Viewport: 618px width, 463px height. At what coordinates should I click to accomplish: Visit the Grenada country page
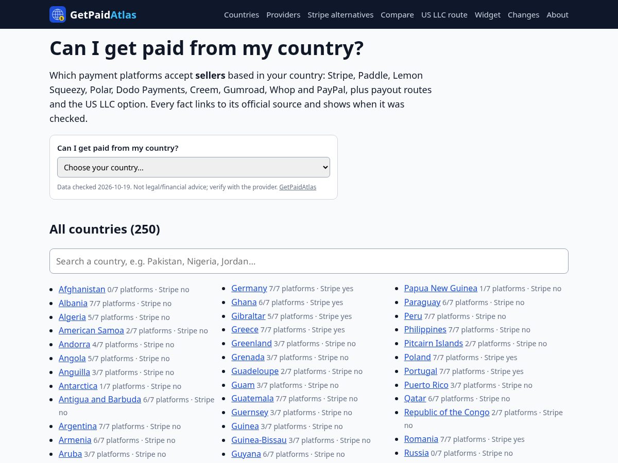click(x=248, y=357)
